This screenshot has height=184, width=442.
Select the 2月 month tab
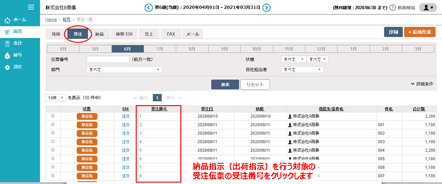point(386,49)
